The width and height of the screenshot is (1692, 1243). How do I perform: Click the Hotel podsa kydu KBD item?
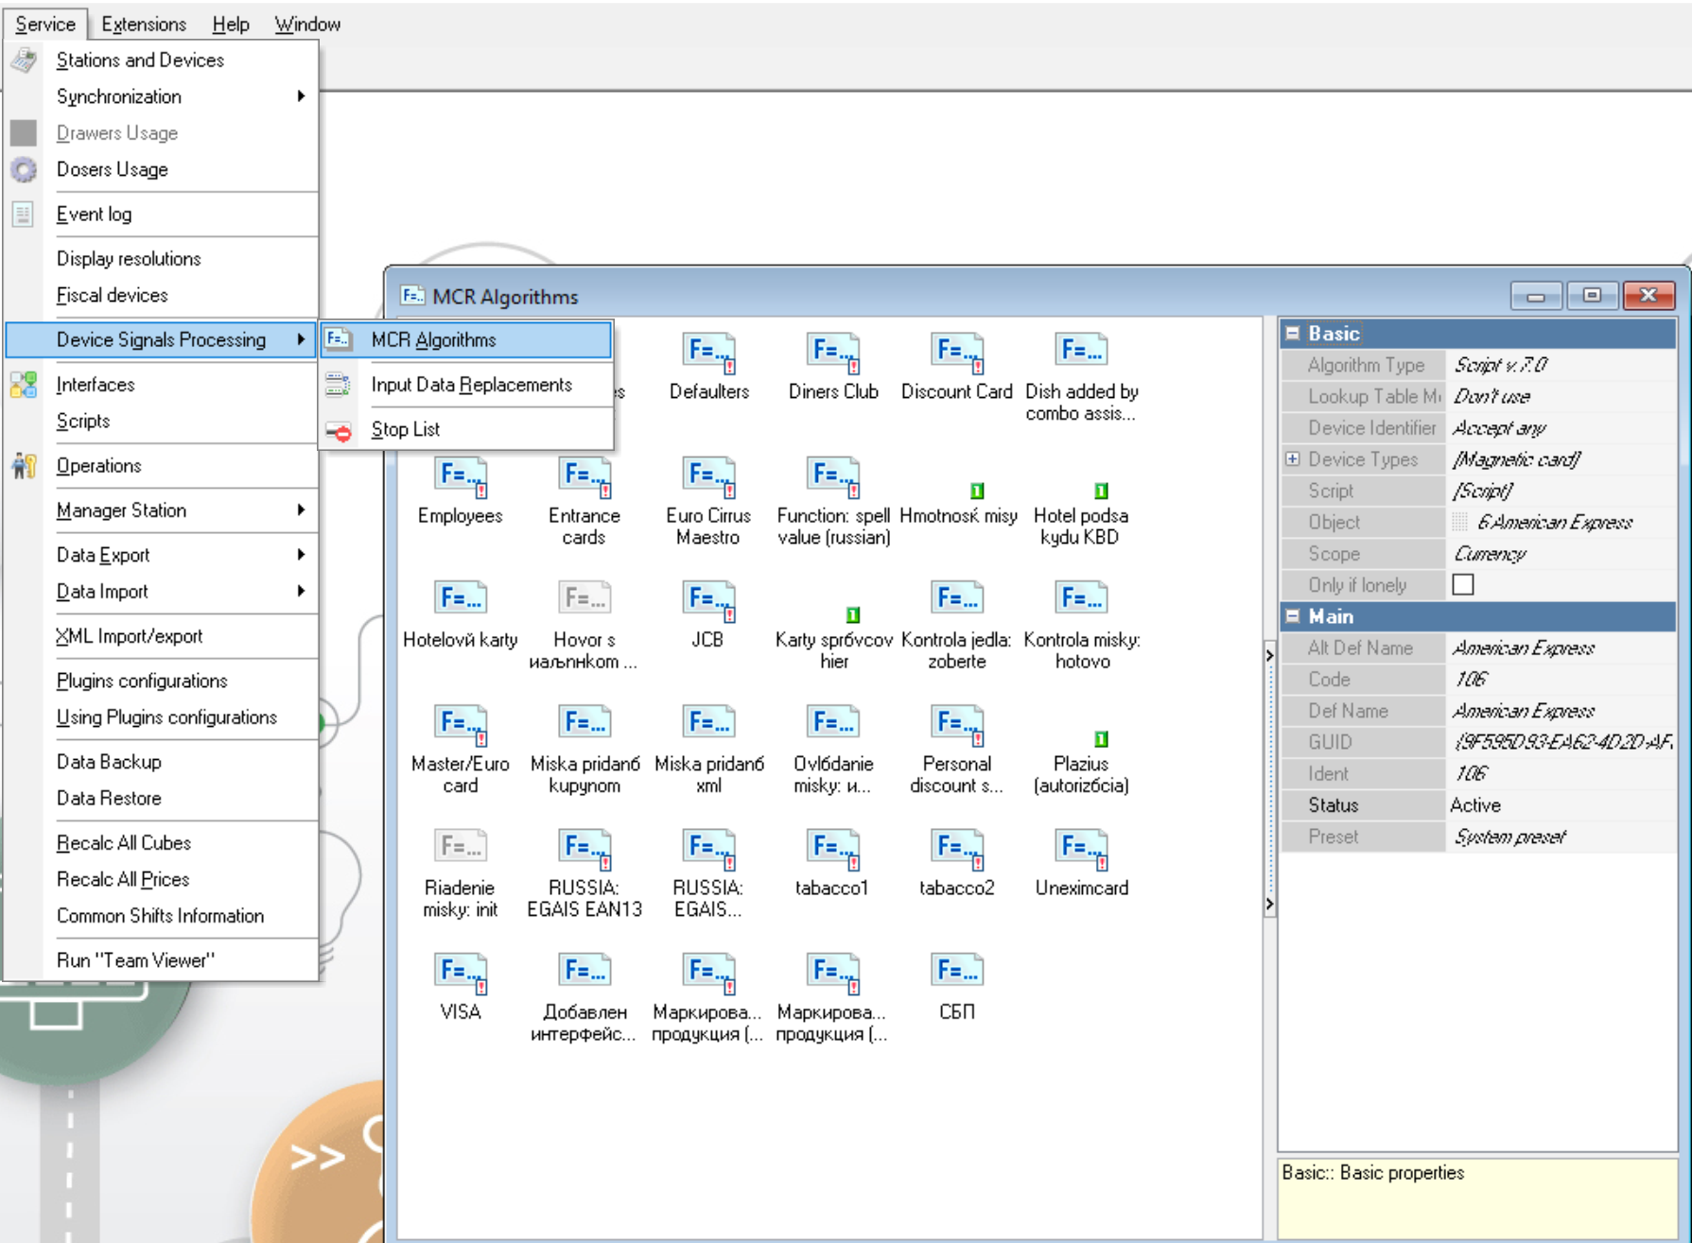(1081, 515)
